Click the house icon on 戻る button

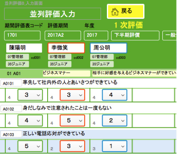tap(115, 12)
